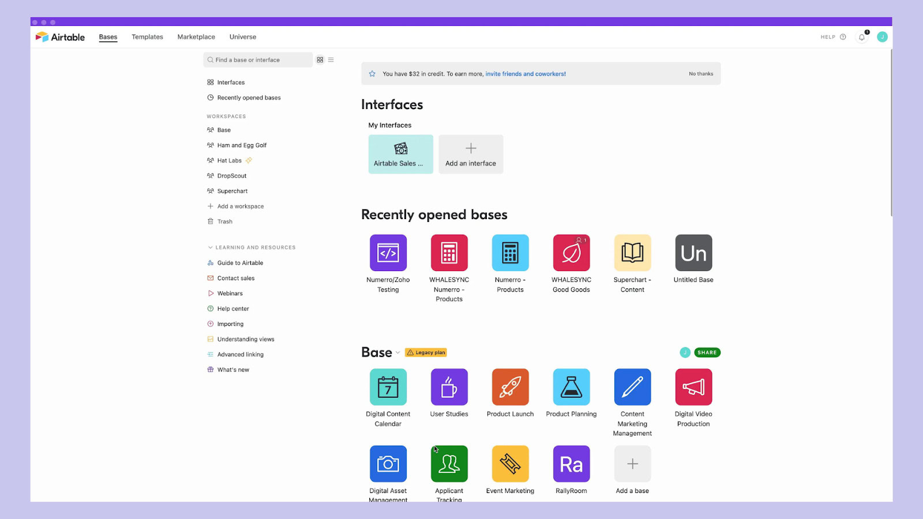Select the Hat Labs workspace
Screen dimensions: 923x519
229,161
